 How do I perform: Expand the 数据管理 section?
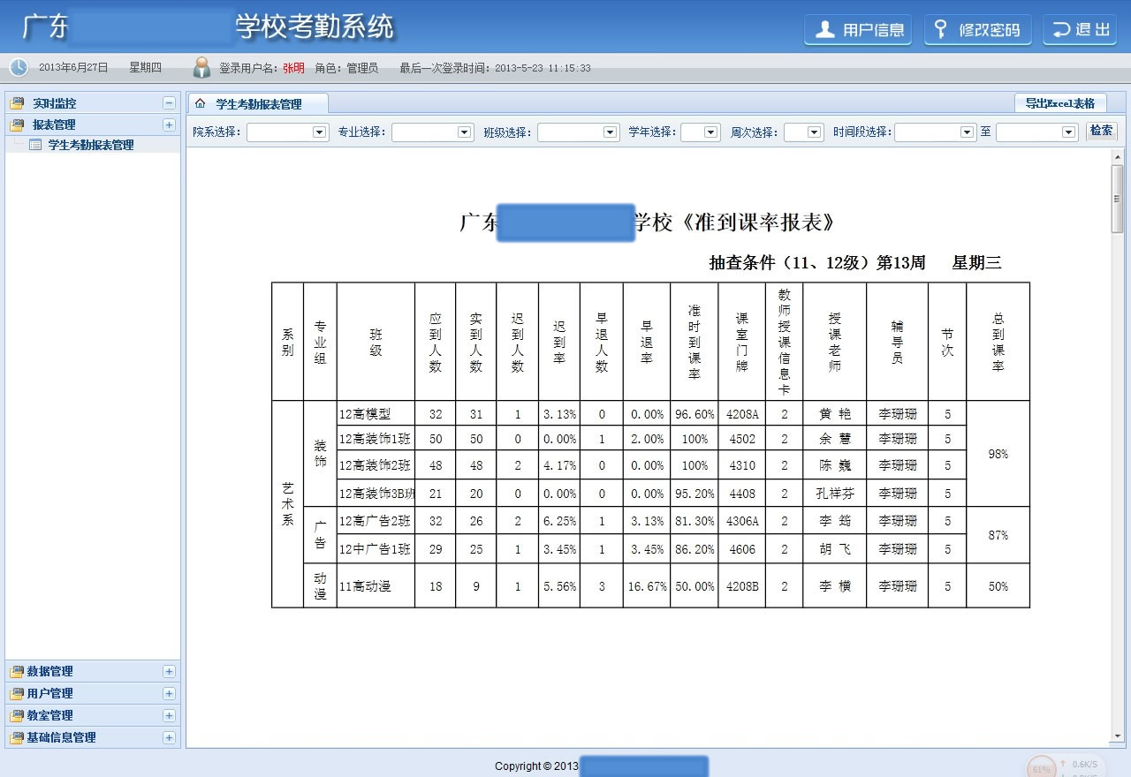[x=169, y=671]
